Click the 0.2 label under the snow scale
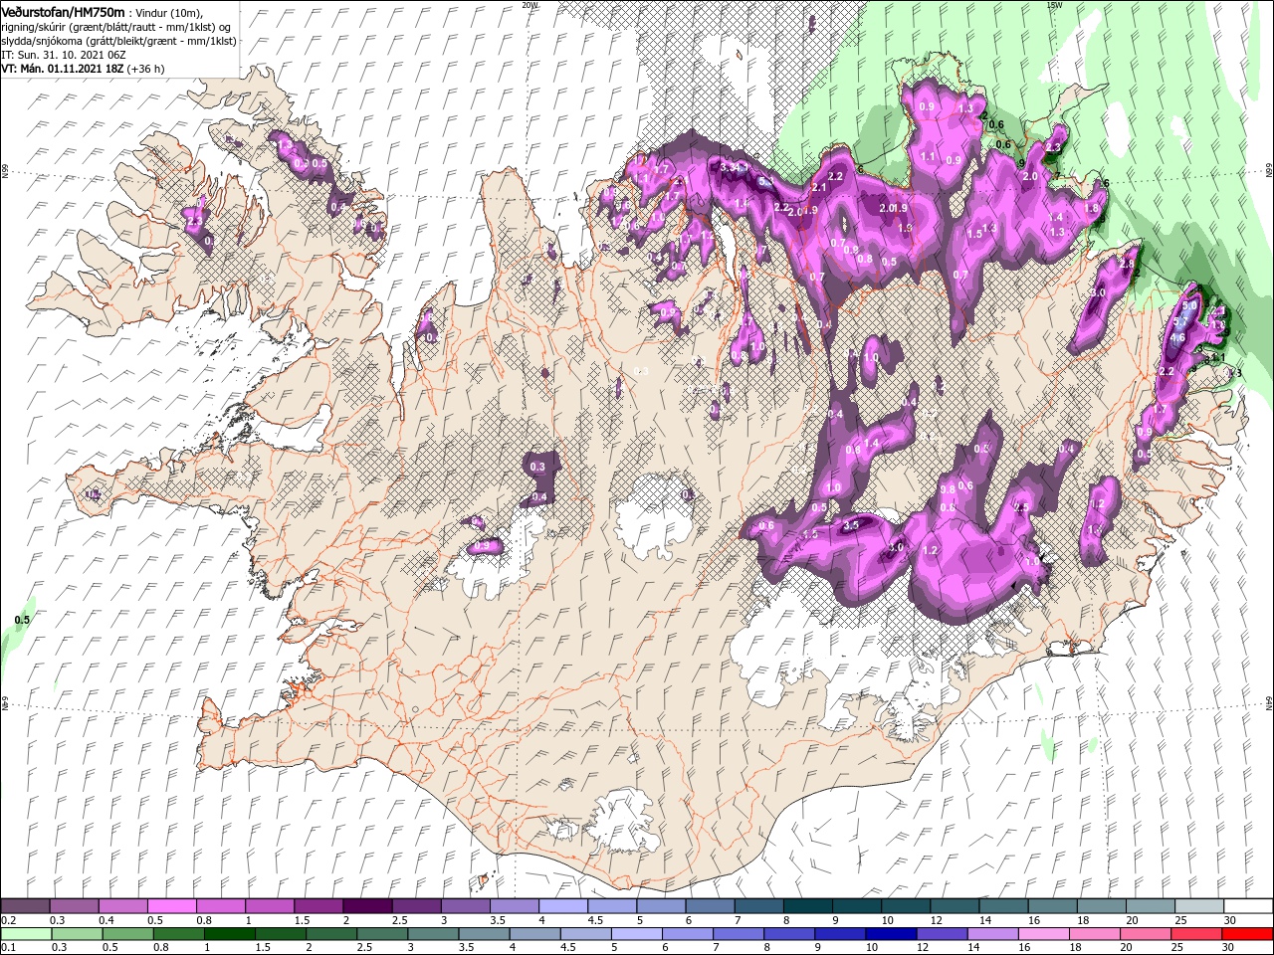Screen dimensions: 1274x955 click(x=9, y=920)
